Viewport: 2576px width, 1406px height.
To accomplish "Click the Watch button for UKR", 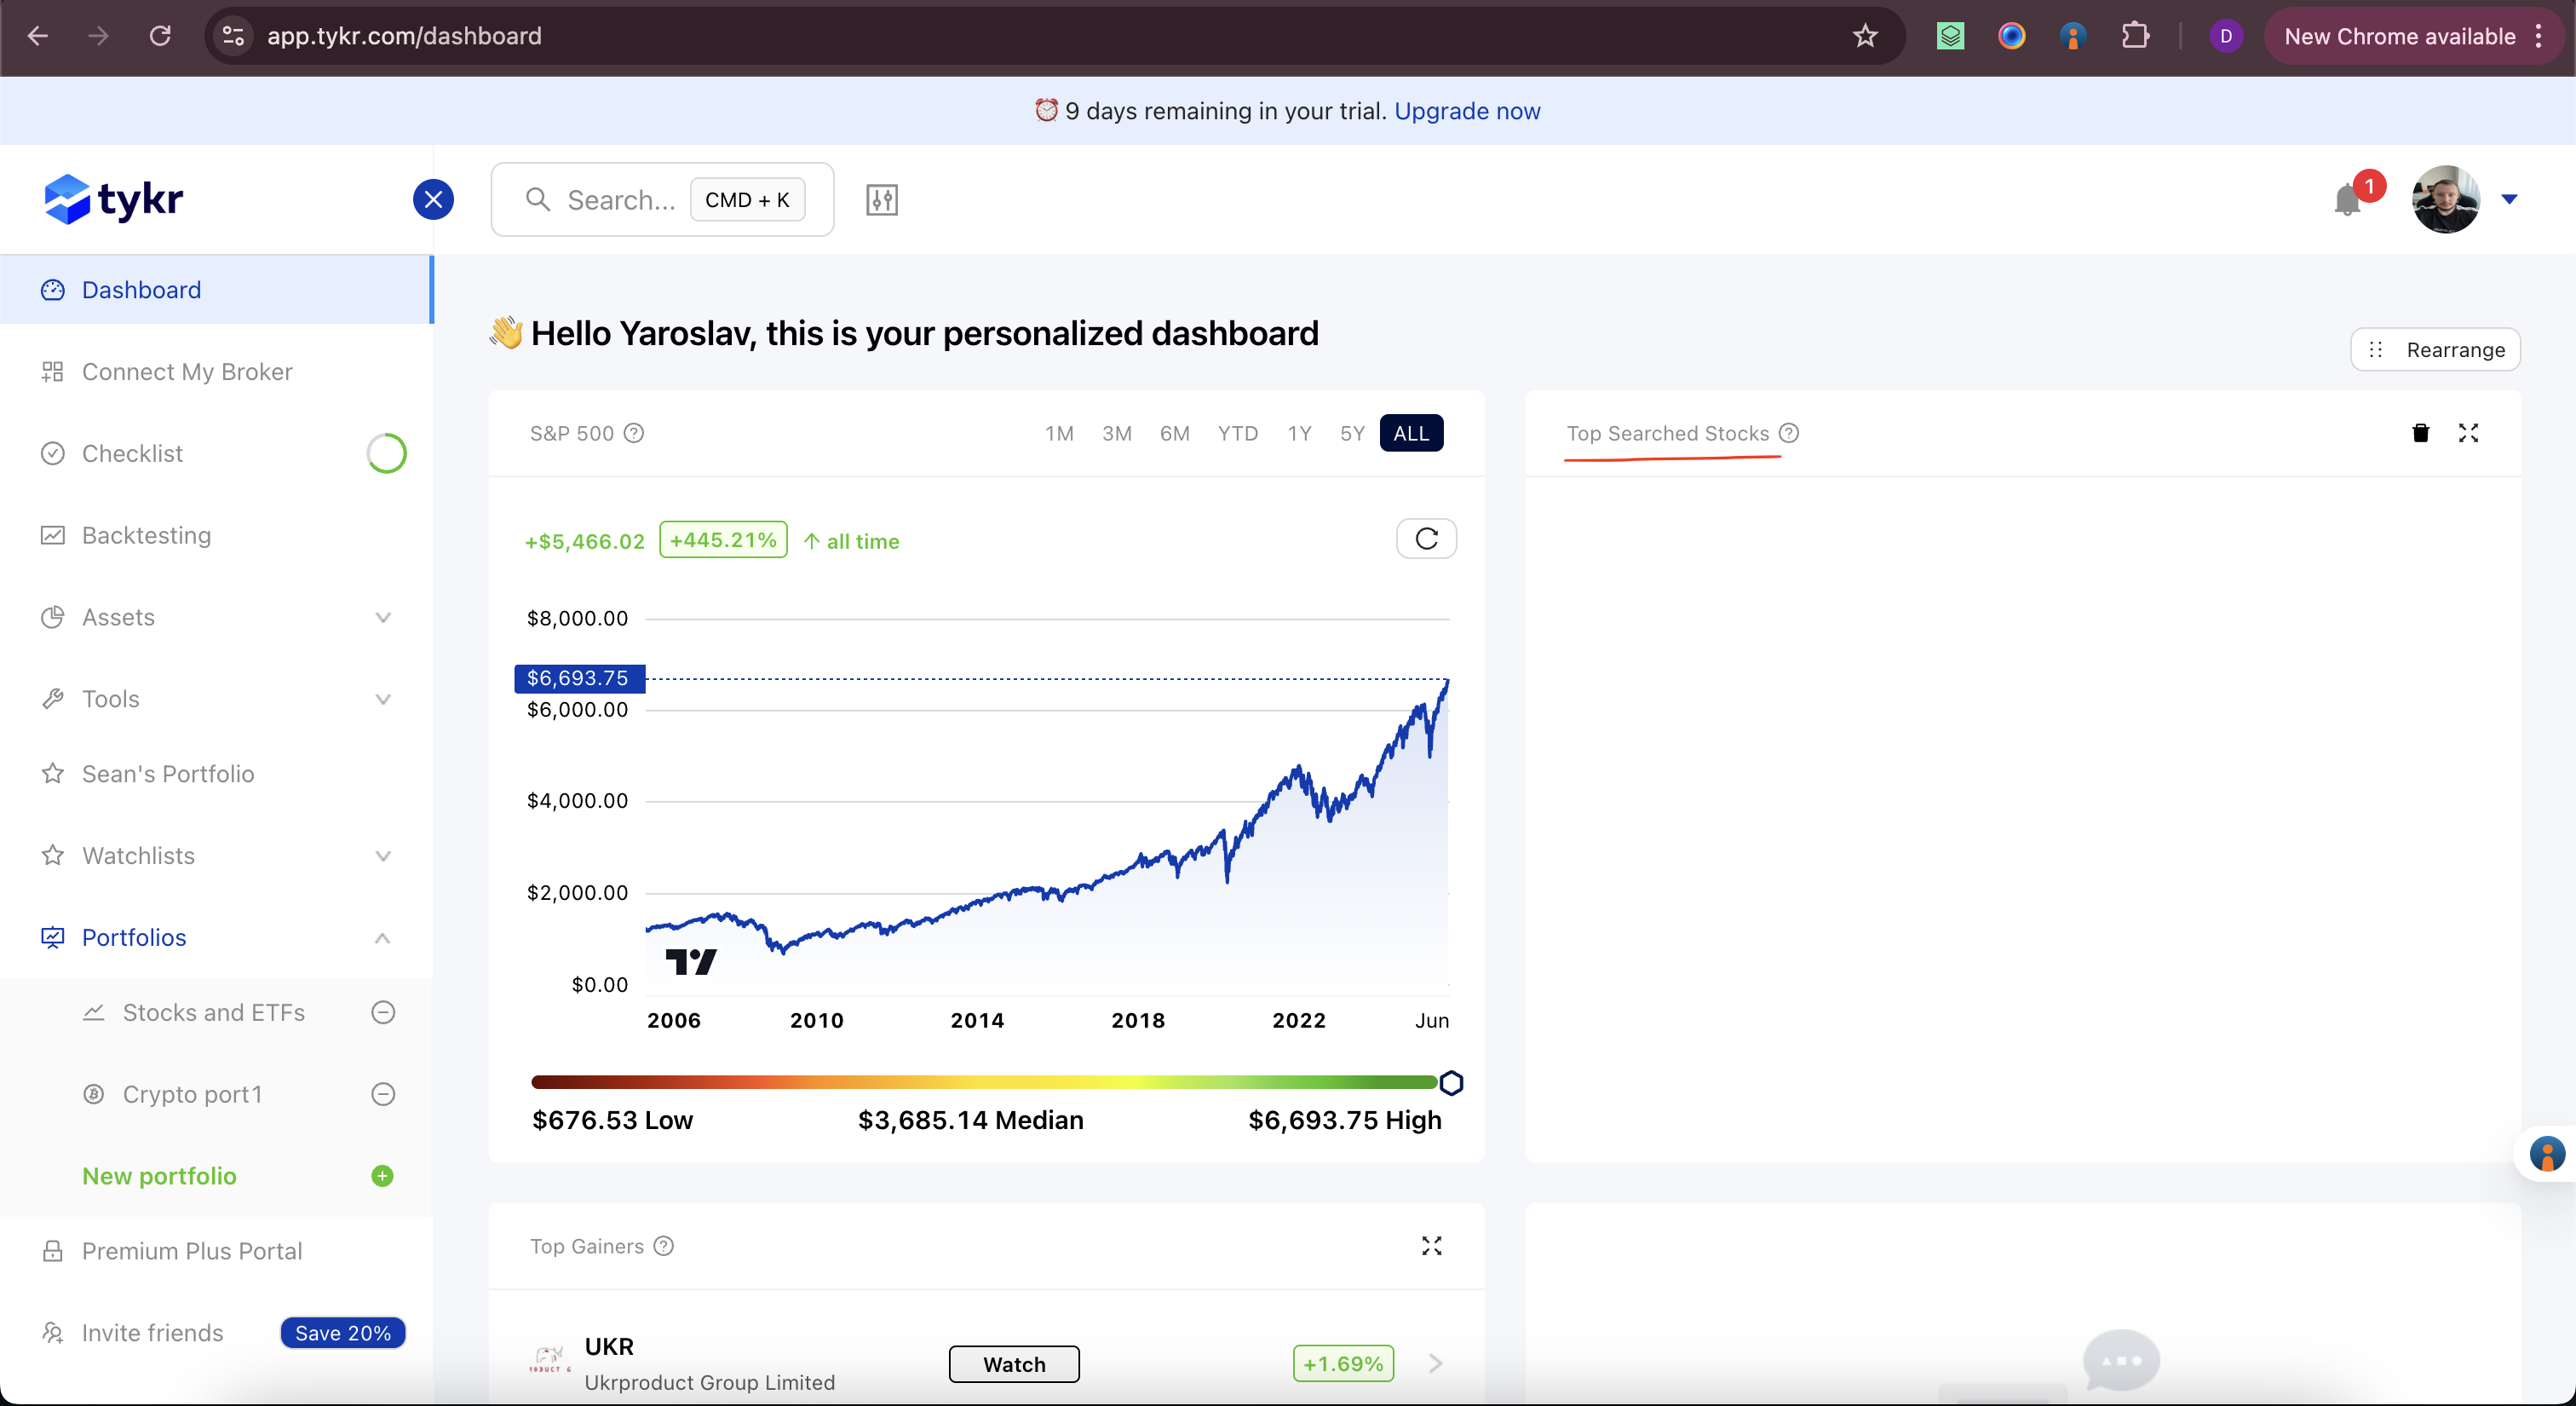I will point(1014,1365).
